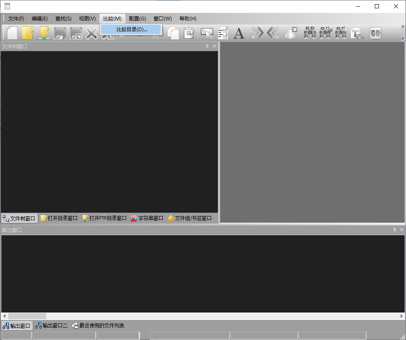
Task: Select 比较目录(D)... from the menu
Action: click(x=132, y=29)
